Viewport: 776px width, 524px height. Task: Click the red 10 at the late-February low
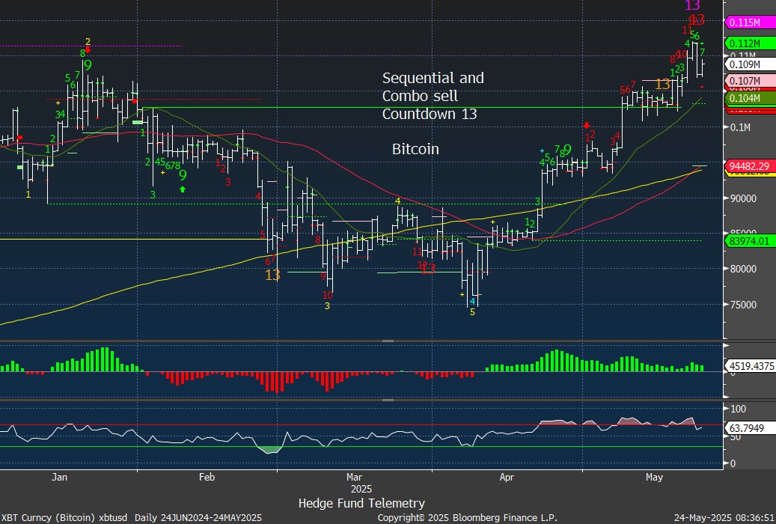point(328,295)
